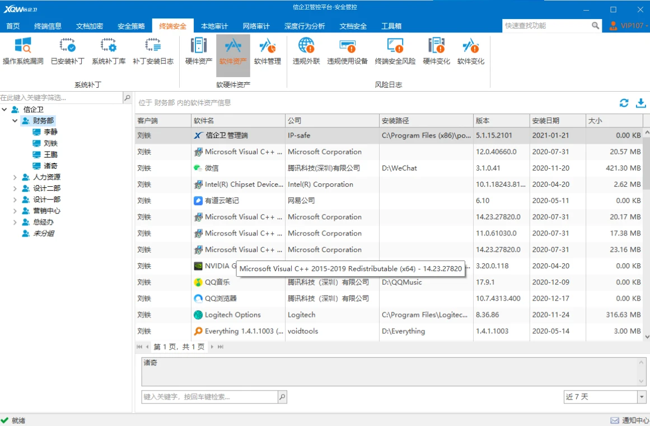Go to the first page
The height and width of the screenshot is (426, 650).
(139, 347)
